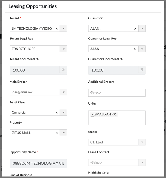Expand the Status 01. Lead dropdown
The height and width of the screenshot is (178, 166).
[142, 142]
